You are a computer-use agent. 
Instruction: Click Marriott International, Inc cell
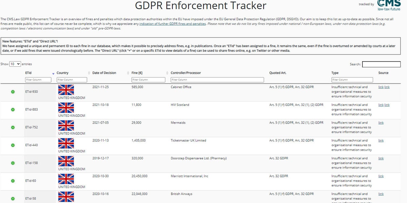[x=189, y=176]
